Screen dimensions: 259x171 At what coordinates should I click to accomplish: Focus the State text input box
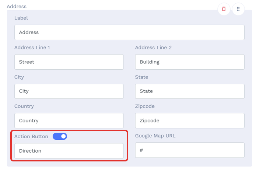[190, 91]
